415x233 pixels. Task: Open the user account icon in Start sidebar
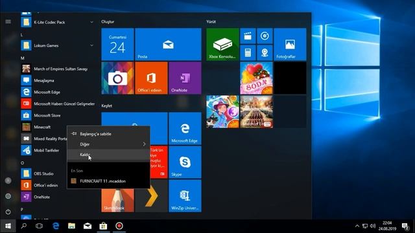coord(8,181)
